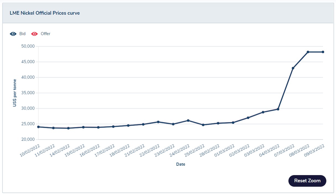The height and width of the screenshot is (195, 336).
Task: Select the 09/03/2022 data point
Action: click(323, 52)
